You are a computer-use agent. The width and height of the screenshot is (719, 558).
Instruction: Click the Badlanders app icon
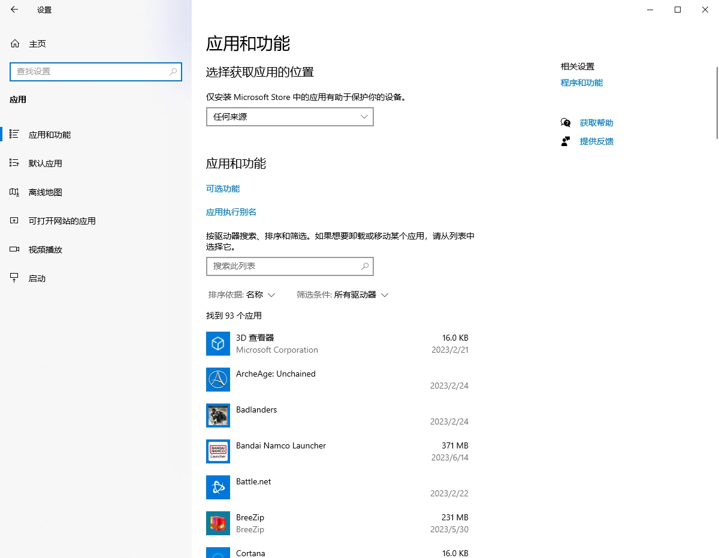click(217, 416)
